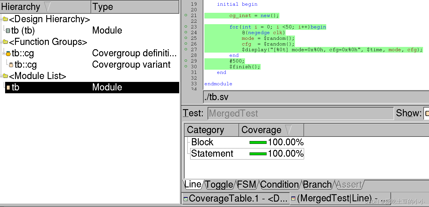Open the Branch coverage tab
Viewport: 429px width, 207px height.
click(x=317, y=185)
